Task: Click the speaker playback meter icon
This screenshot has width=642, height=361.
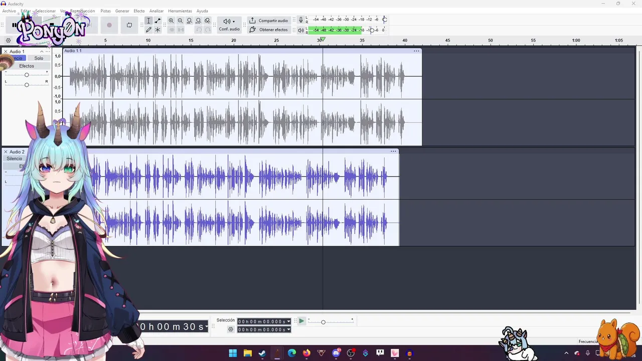Action: tap(301, 30)
